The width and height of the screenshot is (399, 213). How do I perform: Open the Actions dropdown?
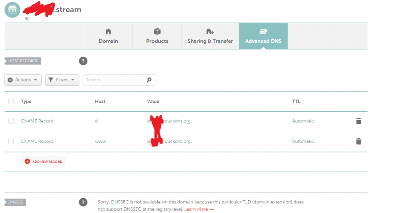pos(23,80)
